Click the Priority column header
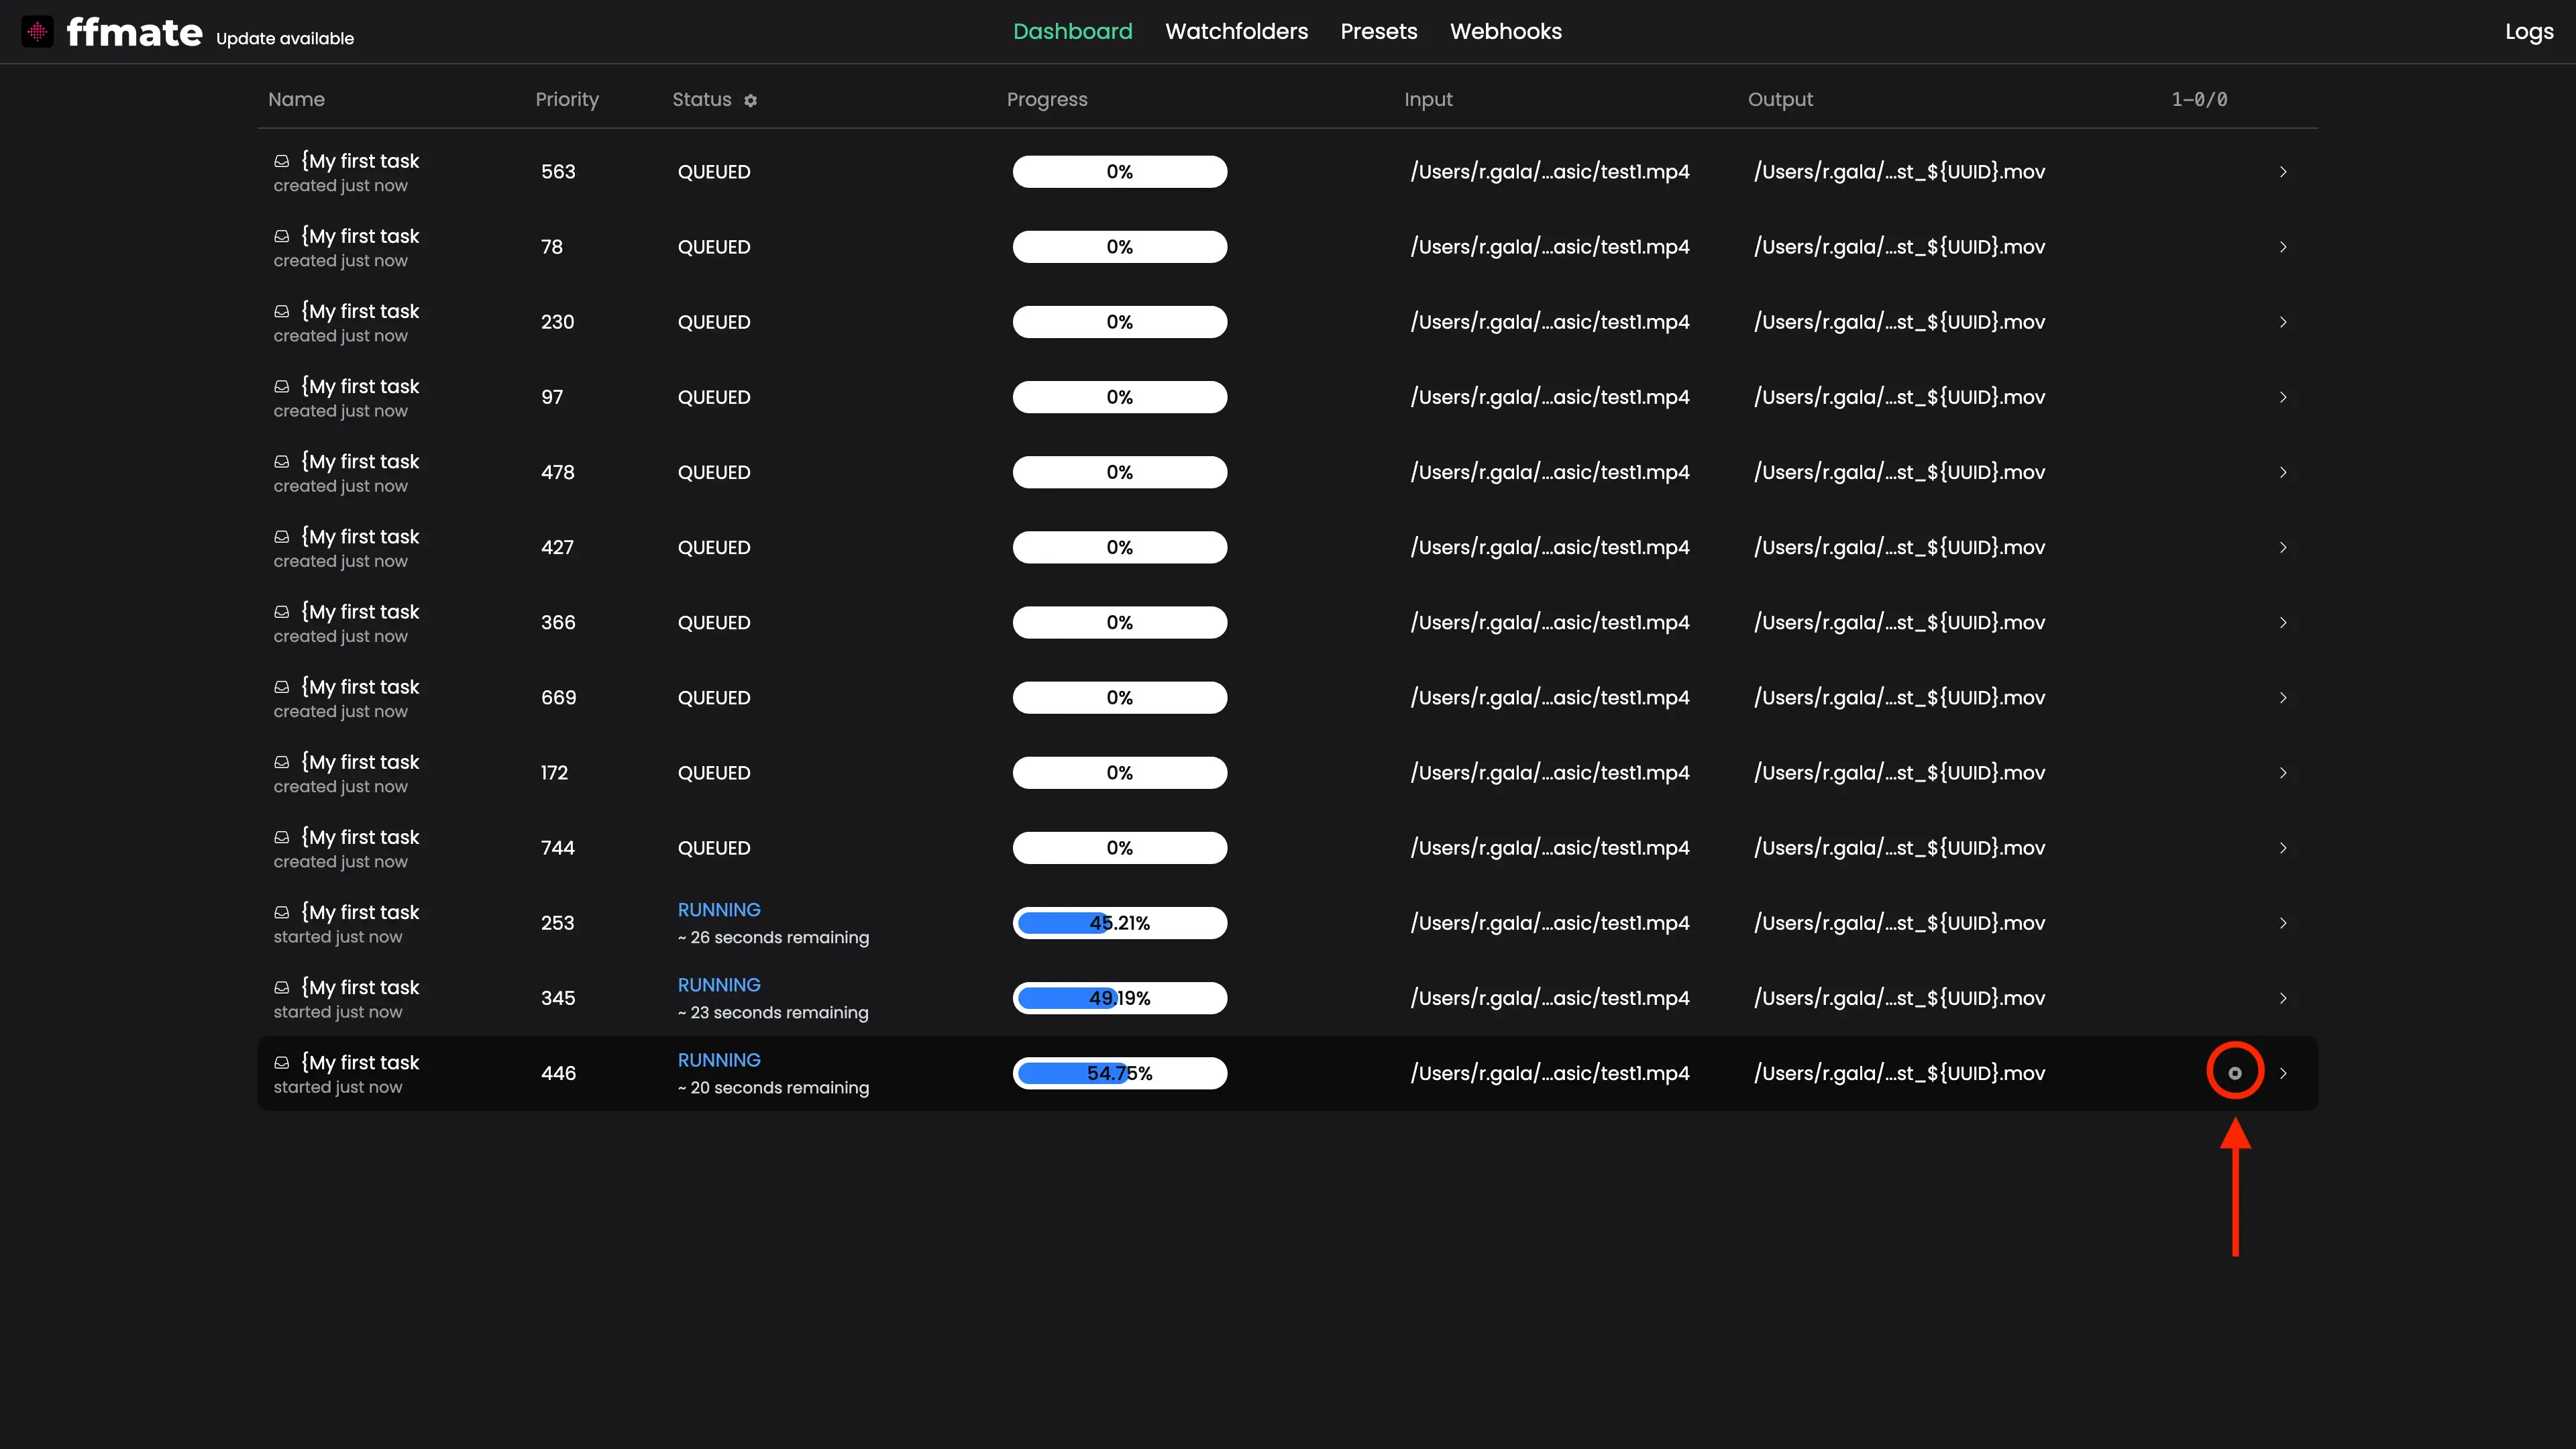Image resolution: width=2576 pixels, height=1449 pixels. tap(566, 99)
